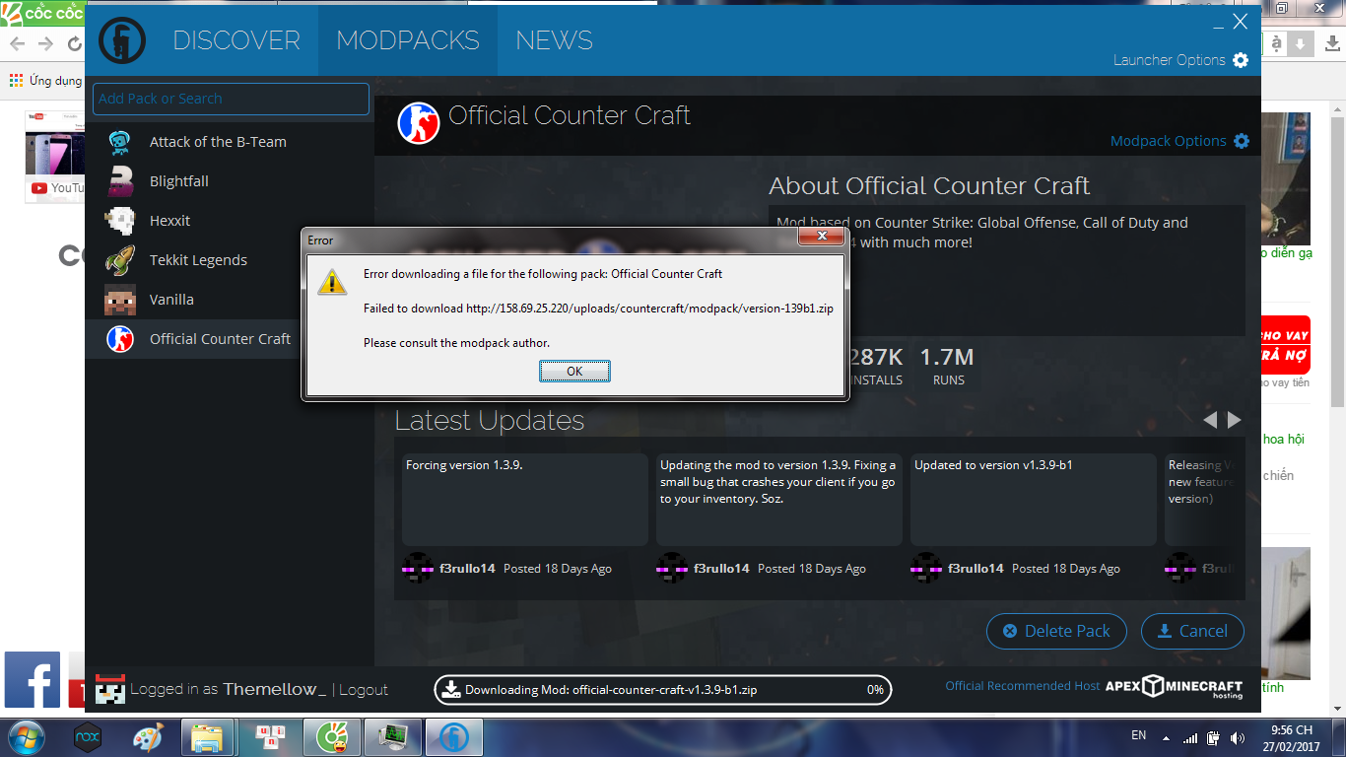Click the Themellow_ username text
1346x757 pixels.
coord(275,690)
